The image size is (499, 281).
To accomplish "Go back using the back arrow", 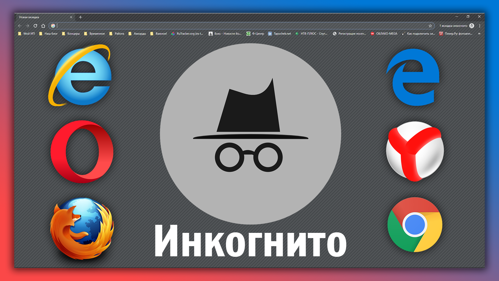I will [x=20, y=26].
